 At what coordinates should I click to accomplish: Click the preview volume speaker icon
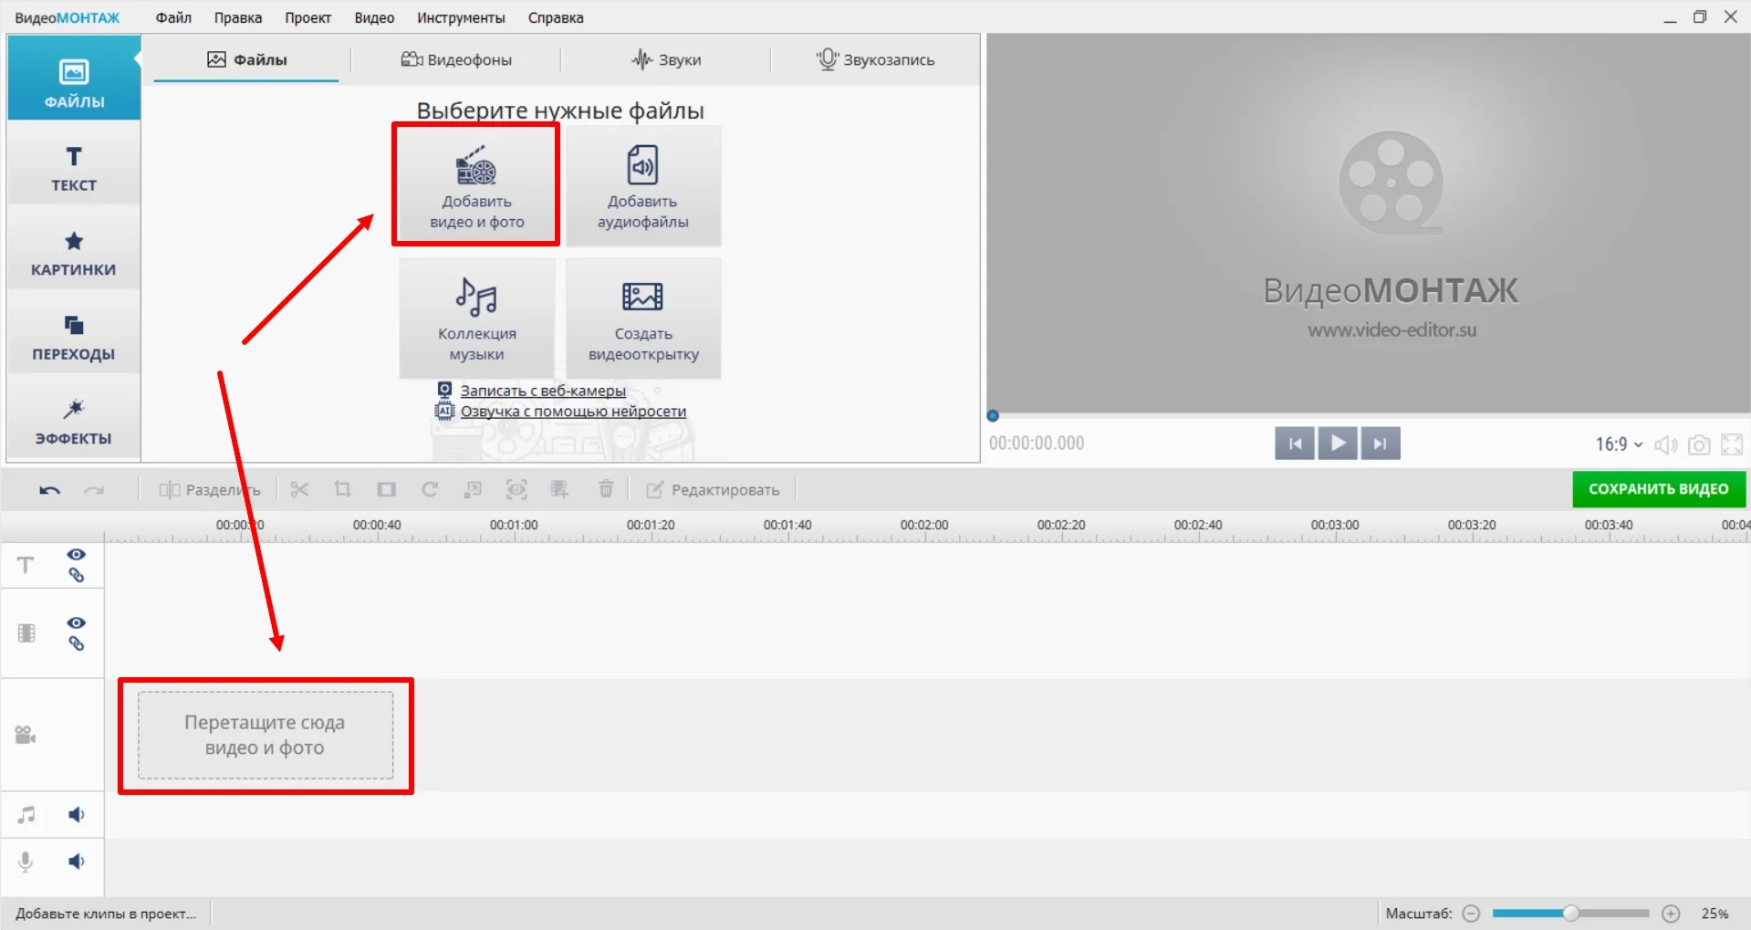coord(1666,444)
